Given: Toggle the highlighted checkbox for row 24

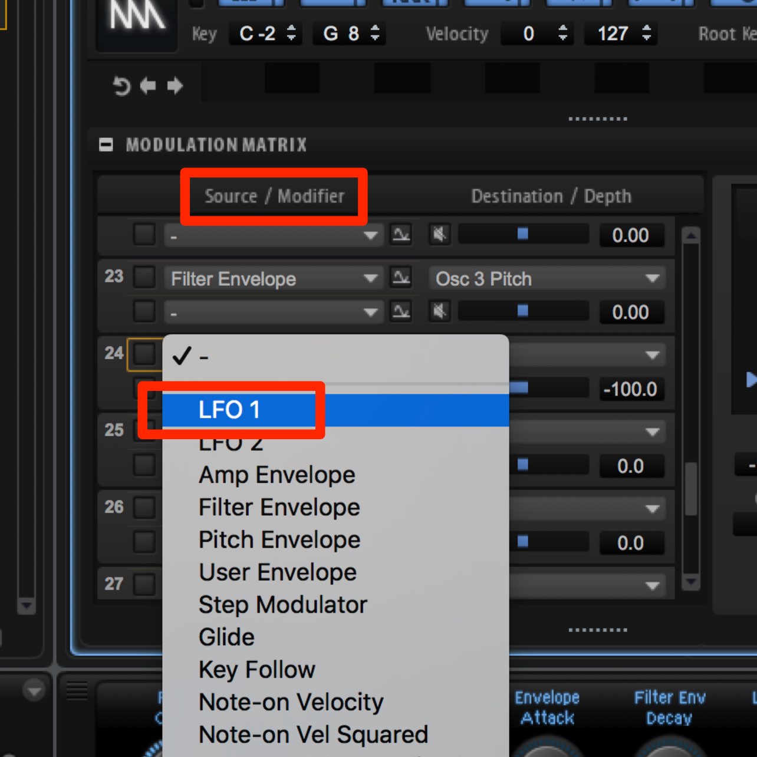Looking at the screenshot, I should tap(144, 354).
